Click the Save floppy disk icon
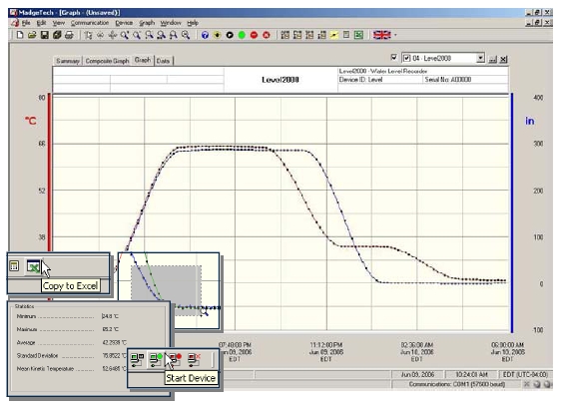The height and width of the screenshot is (405, 564). coord(45,35)
